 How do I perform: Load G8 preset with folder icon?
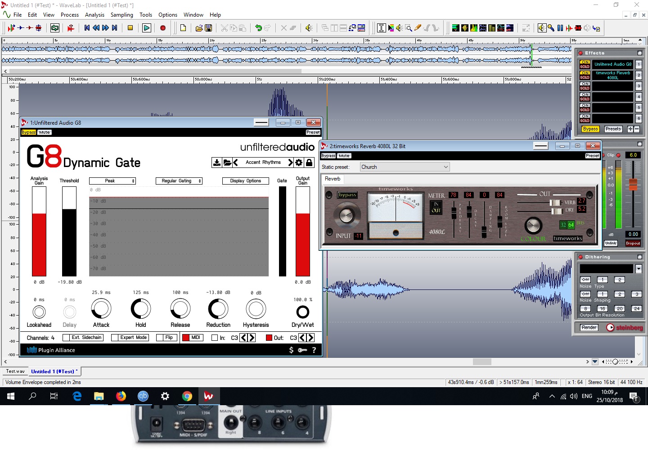click(227, 163)
